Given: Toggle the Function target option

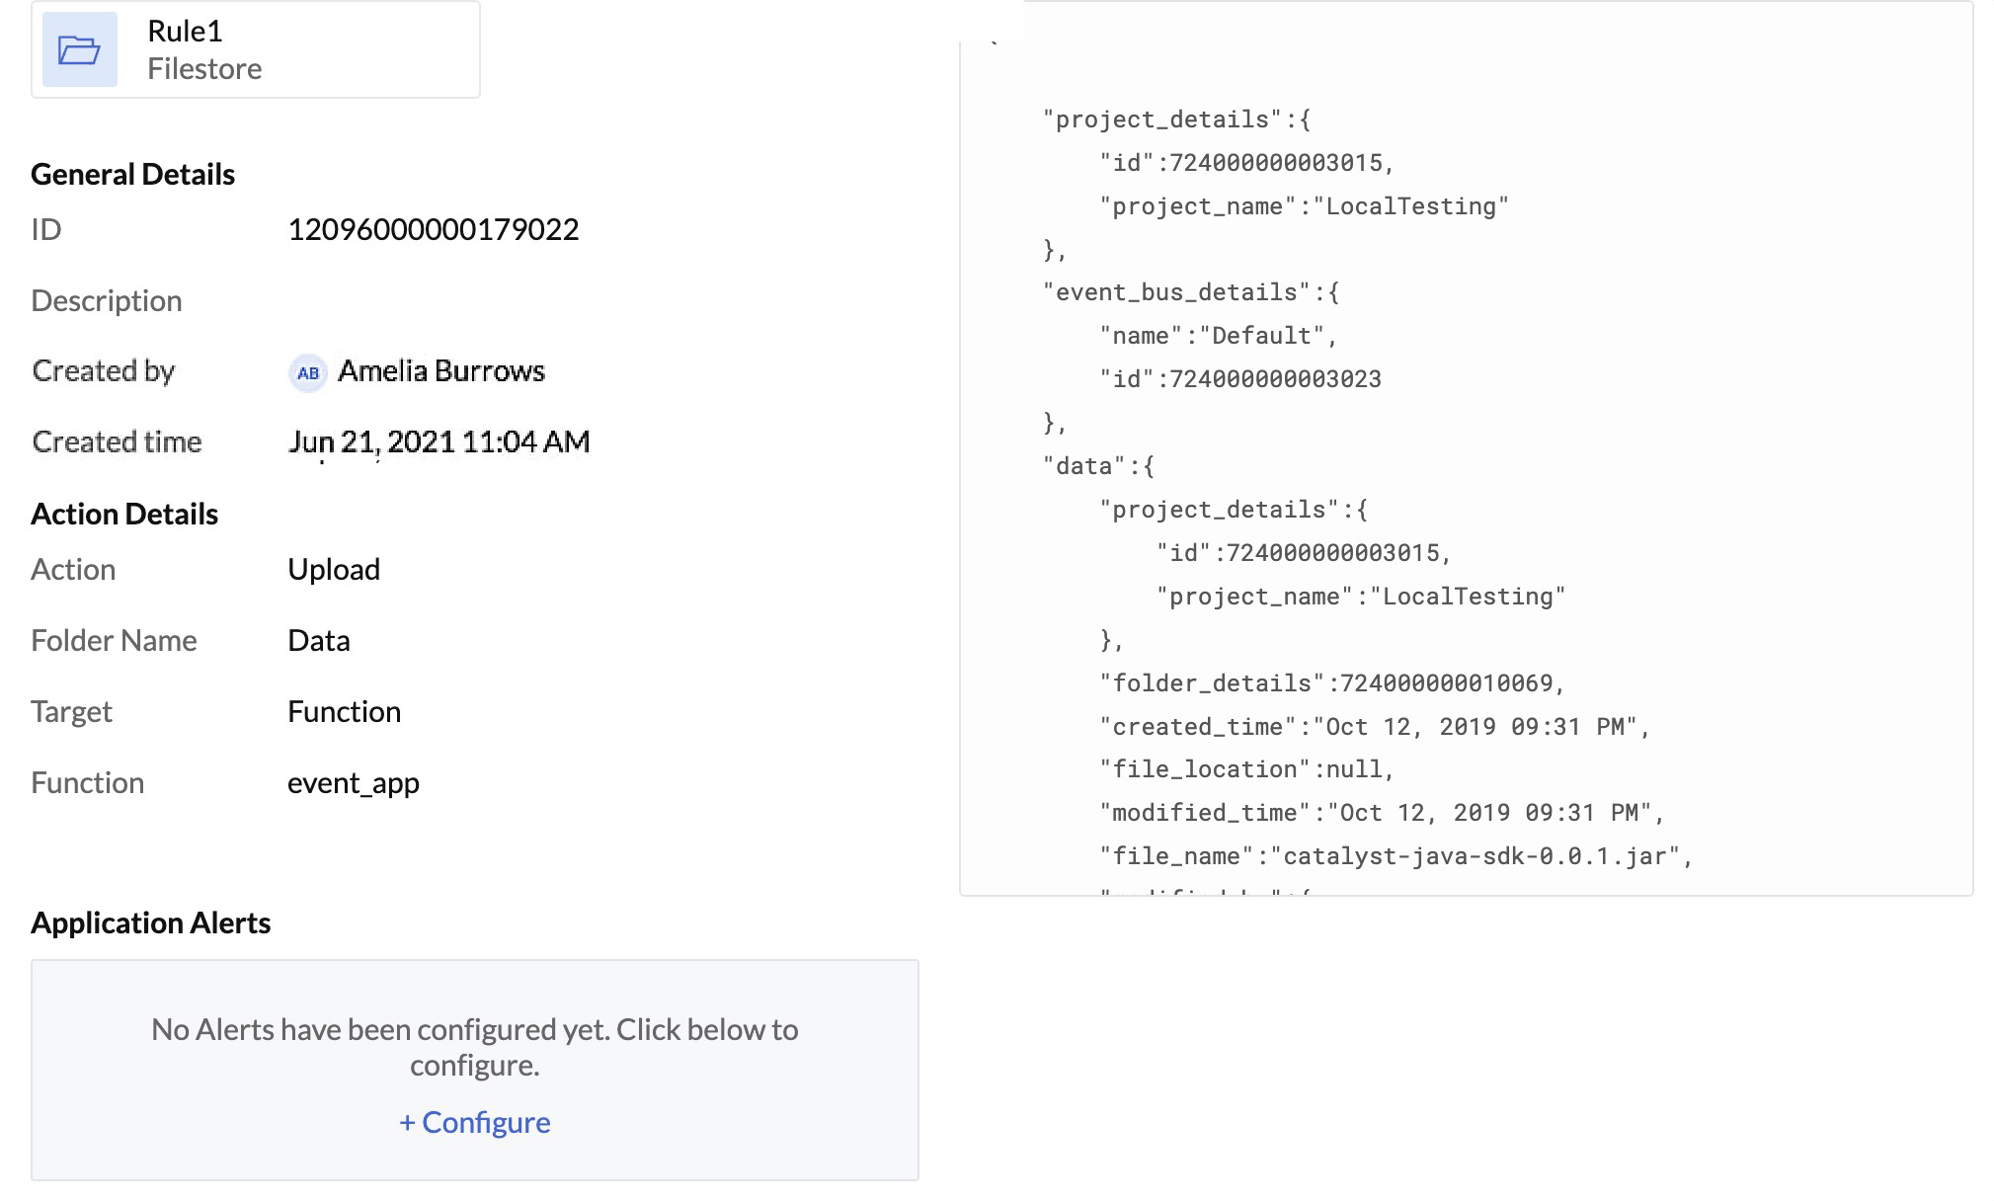Looking at the screenshot, I should (x=344, y=711).
